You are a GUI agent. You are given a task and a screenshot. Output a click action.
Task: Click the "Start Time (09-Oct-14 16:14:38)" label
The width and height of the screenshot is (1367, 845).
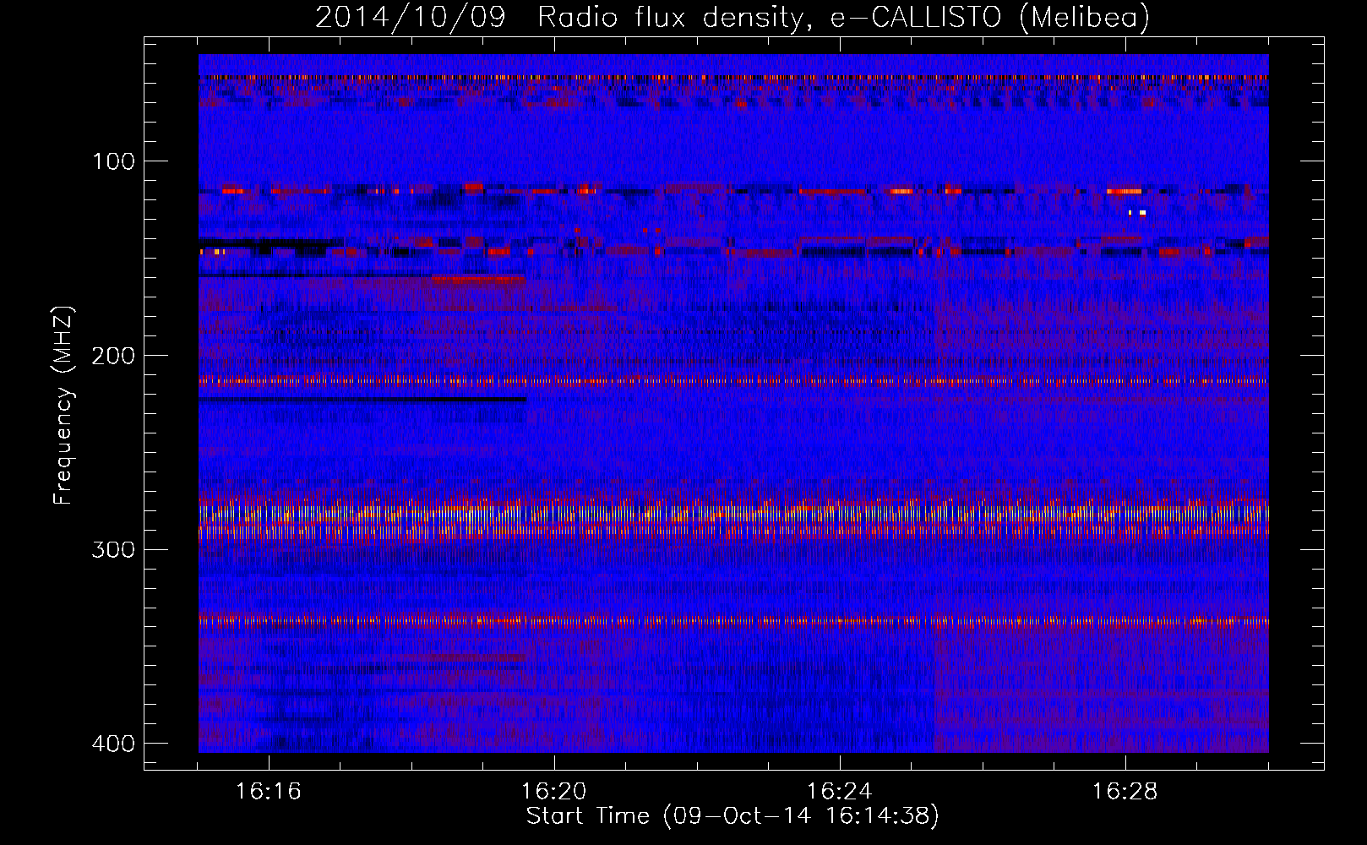click(x=733, y=816)
